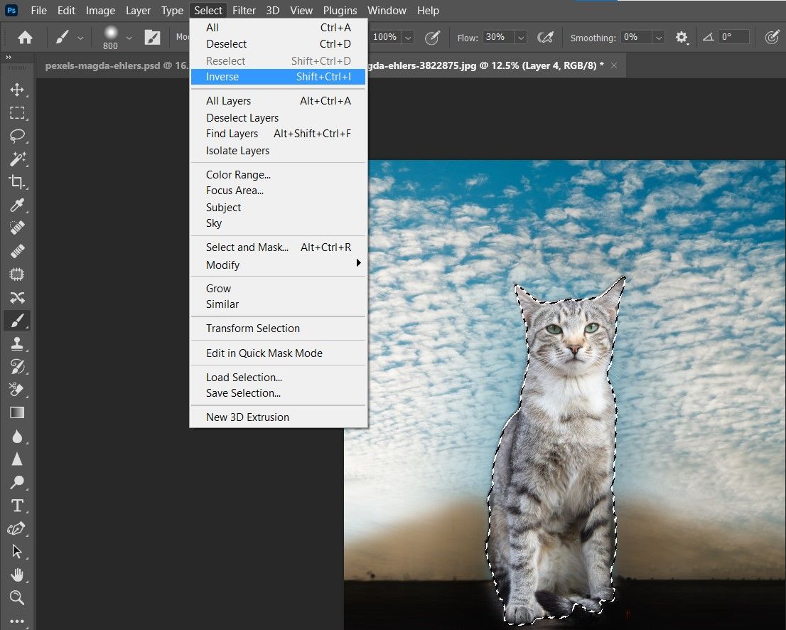Click the brush angle 0° field
The image size is (786, 630).
tap(734, 37)
